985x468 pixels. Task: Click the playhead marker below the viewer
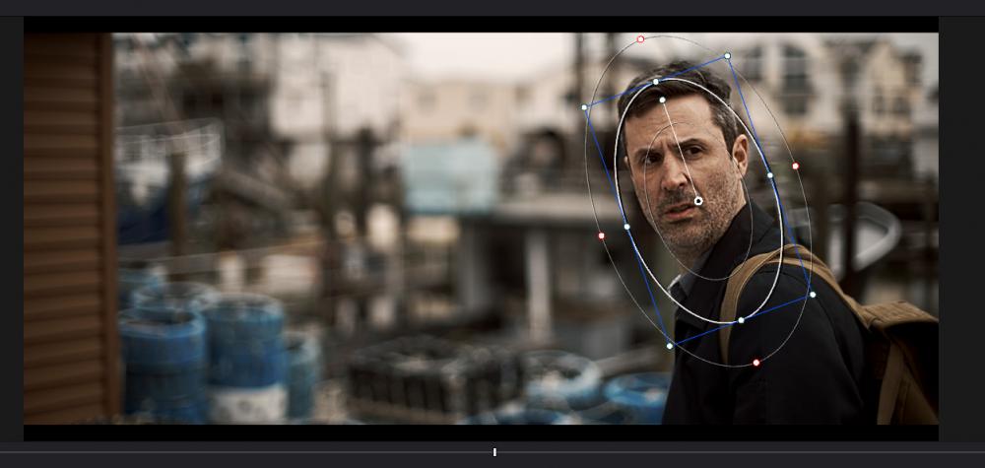coord(494,452)
